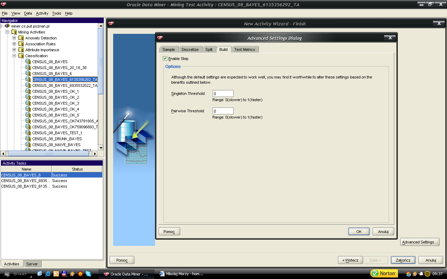Screen dimensions: 447x279
Task: Click the Navigator vertical scrollbar down arrow
Action: pyautogui.click(x=101, y=148)
